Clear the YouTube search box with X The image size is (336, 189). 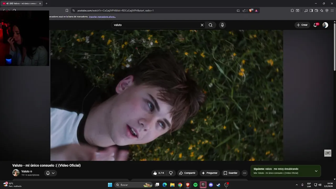click(x=202, y=25)
